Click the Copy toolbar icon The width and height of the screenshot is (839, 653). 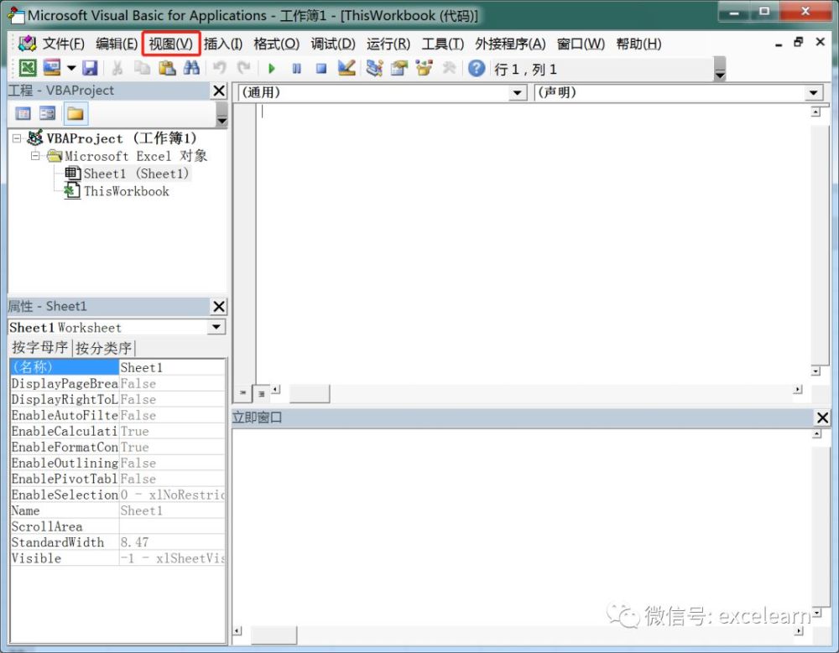pyautogui.click(x=143, y=68)
